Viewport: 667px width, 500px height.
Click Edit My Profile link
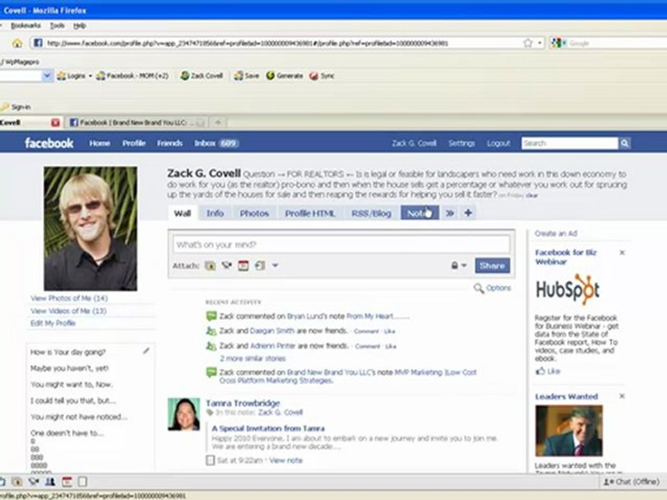(53, 323)
